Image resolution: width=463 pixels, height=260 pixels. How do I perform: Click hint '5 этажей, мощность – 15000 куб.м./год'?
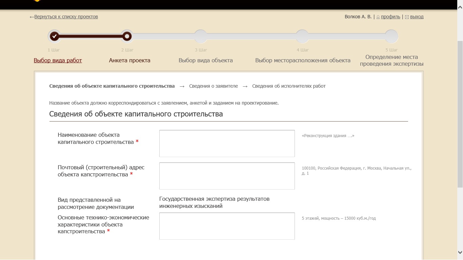[x=339, y=218]
